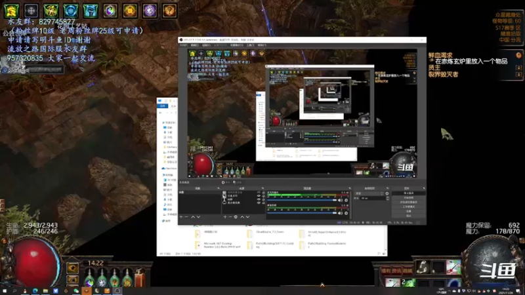Viewport: 525px width, 295px height.
Task: Lock the first source in OBS
Action: click(264, 192)
